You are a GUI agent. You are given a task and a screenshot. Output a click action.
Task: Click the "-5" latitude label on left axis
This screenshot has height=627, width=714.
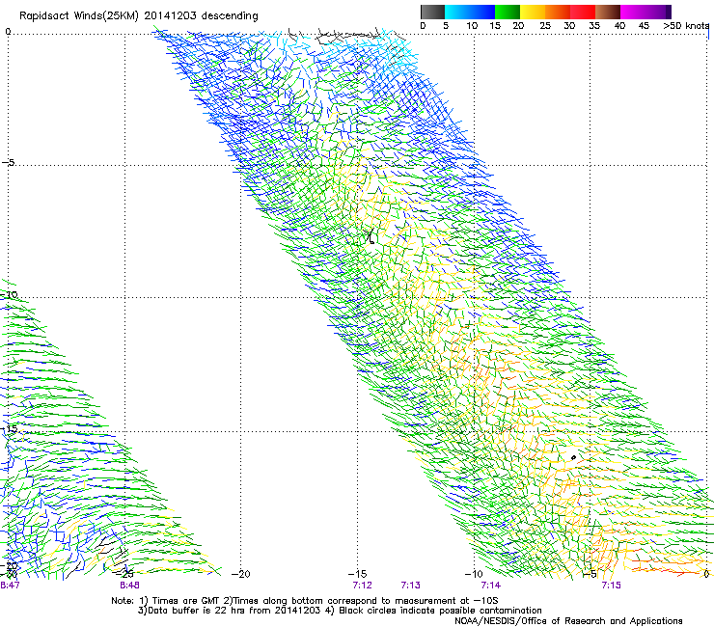[x=9, y=162]
